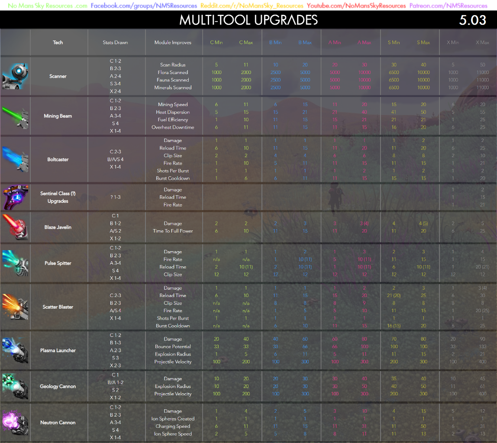
Task: Open the No Mans Sky Resources .com link
Action: (x=48, y=6)
